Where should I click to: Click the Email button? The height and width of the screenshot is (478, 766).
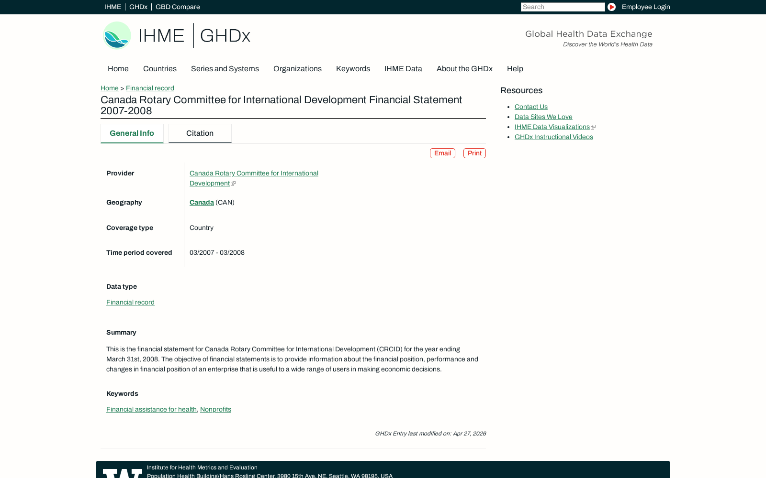442,153
